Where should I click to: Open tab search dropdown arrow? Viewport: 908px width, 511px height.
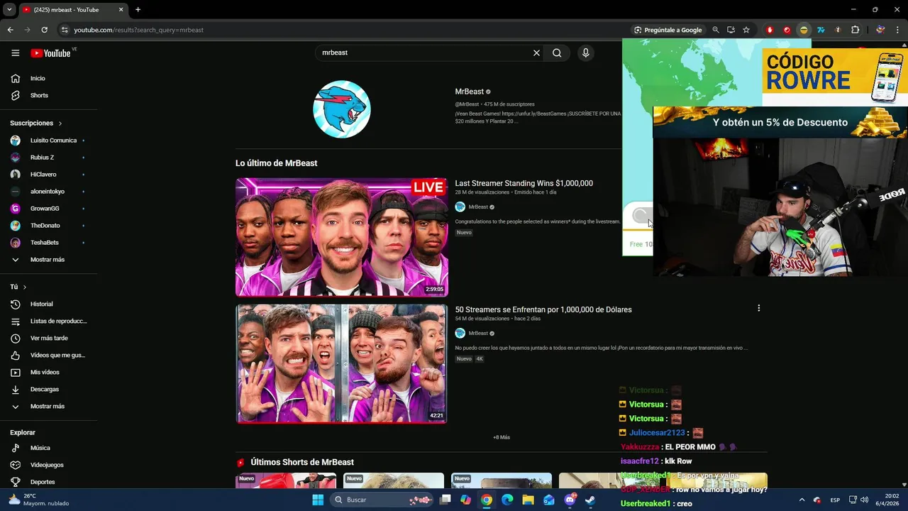coord(10,10)
